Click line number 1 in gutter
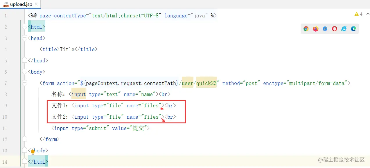 pyautogui.click(x=6, y=16)
